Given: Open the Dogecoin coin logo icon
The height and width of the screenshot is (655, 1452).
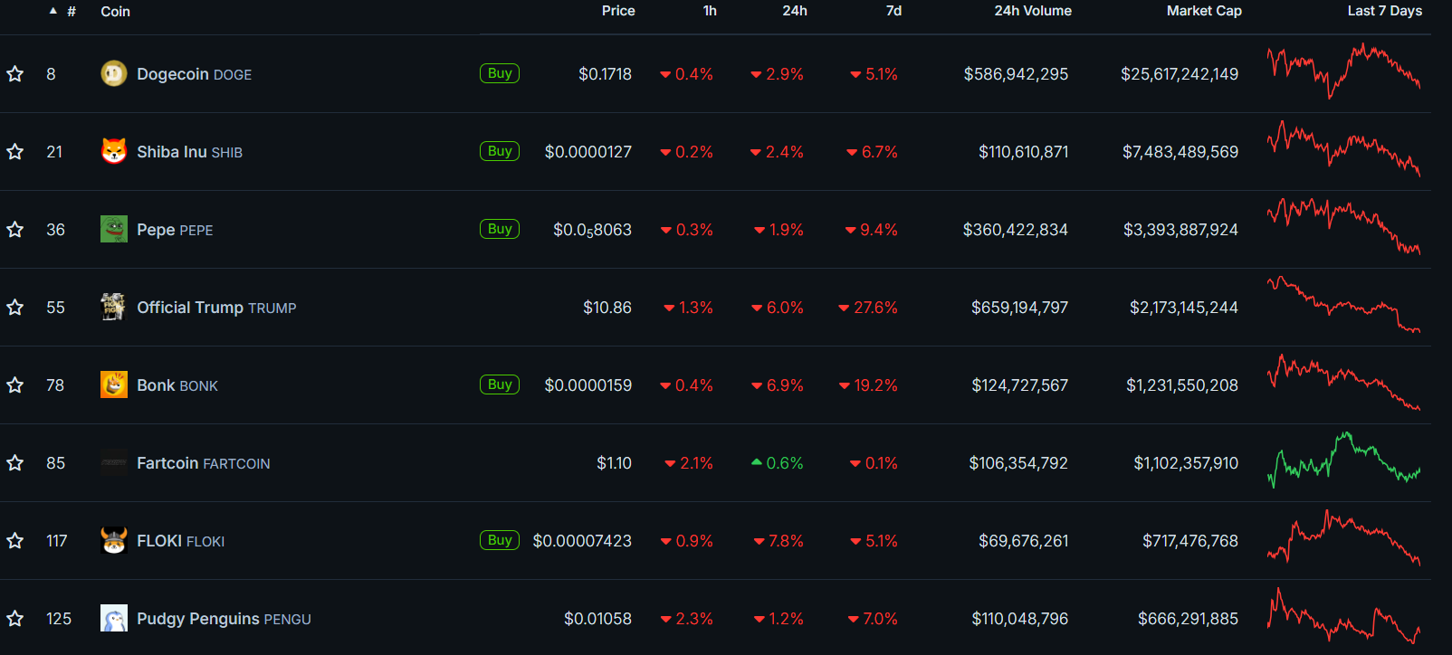Looking at the screenshot, I should 113,73.
